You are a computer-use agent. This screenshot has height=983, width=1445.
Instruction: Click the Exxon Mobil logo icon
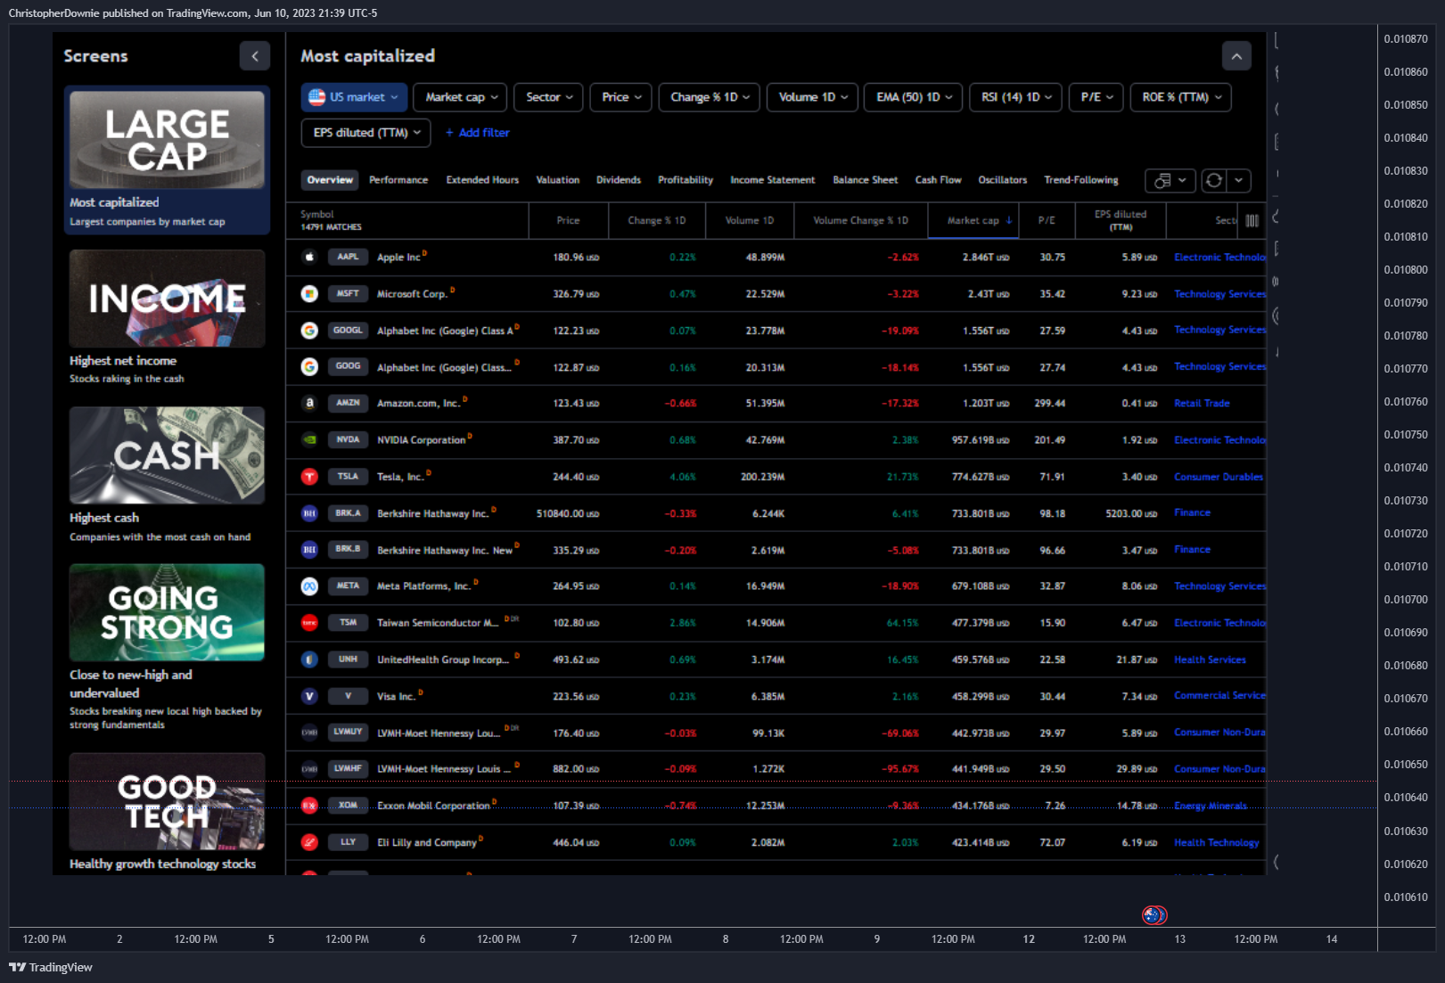309,806
